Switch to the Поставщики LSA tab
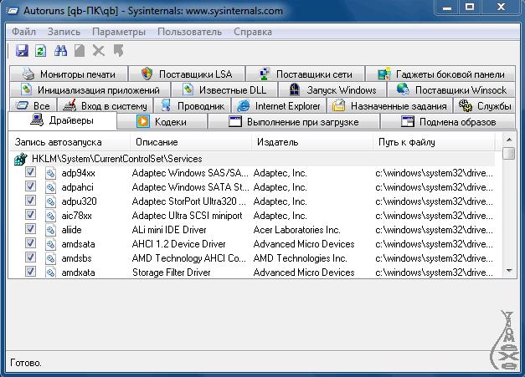 [x=187, y=74]
